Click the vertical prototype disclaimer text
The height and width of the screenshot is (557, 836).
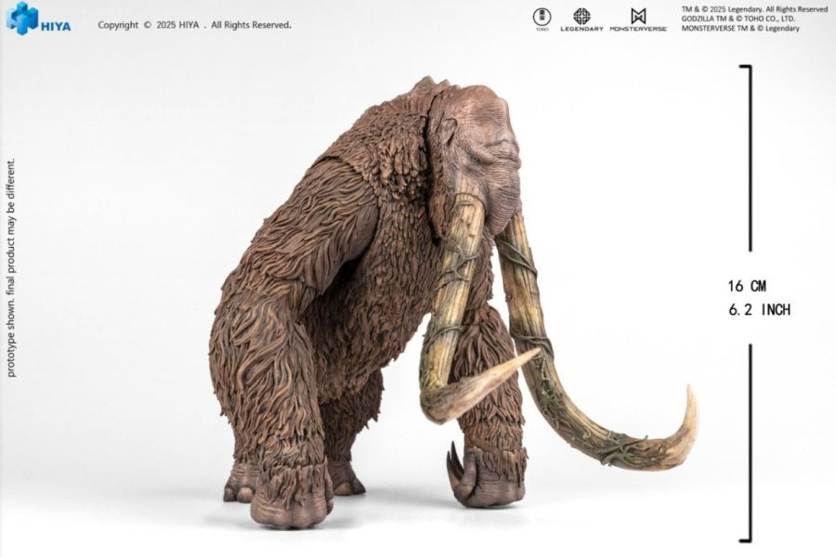[x=11, y=267]
